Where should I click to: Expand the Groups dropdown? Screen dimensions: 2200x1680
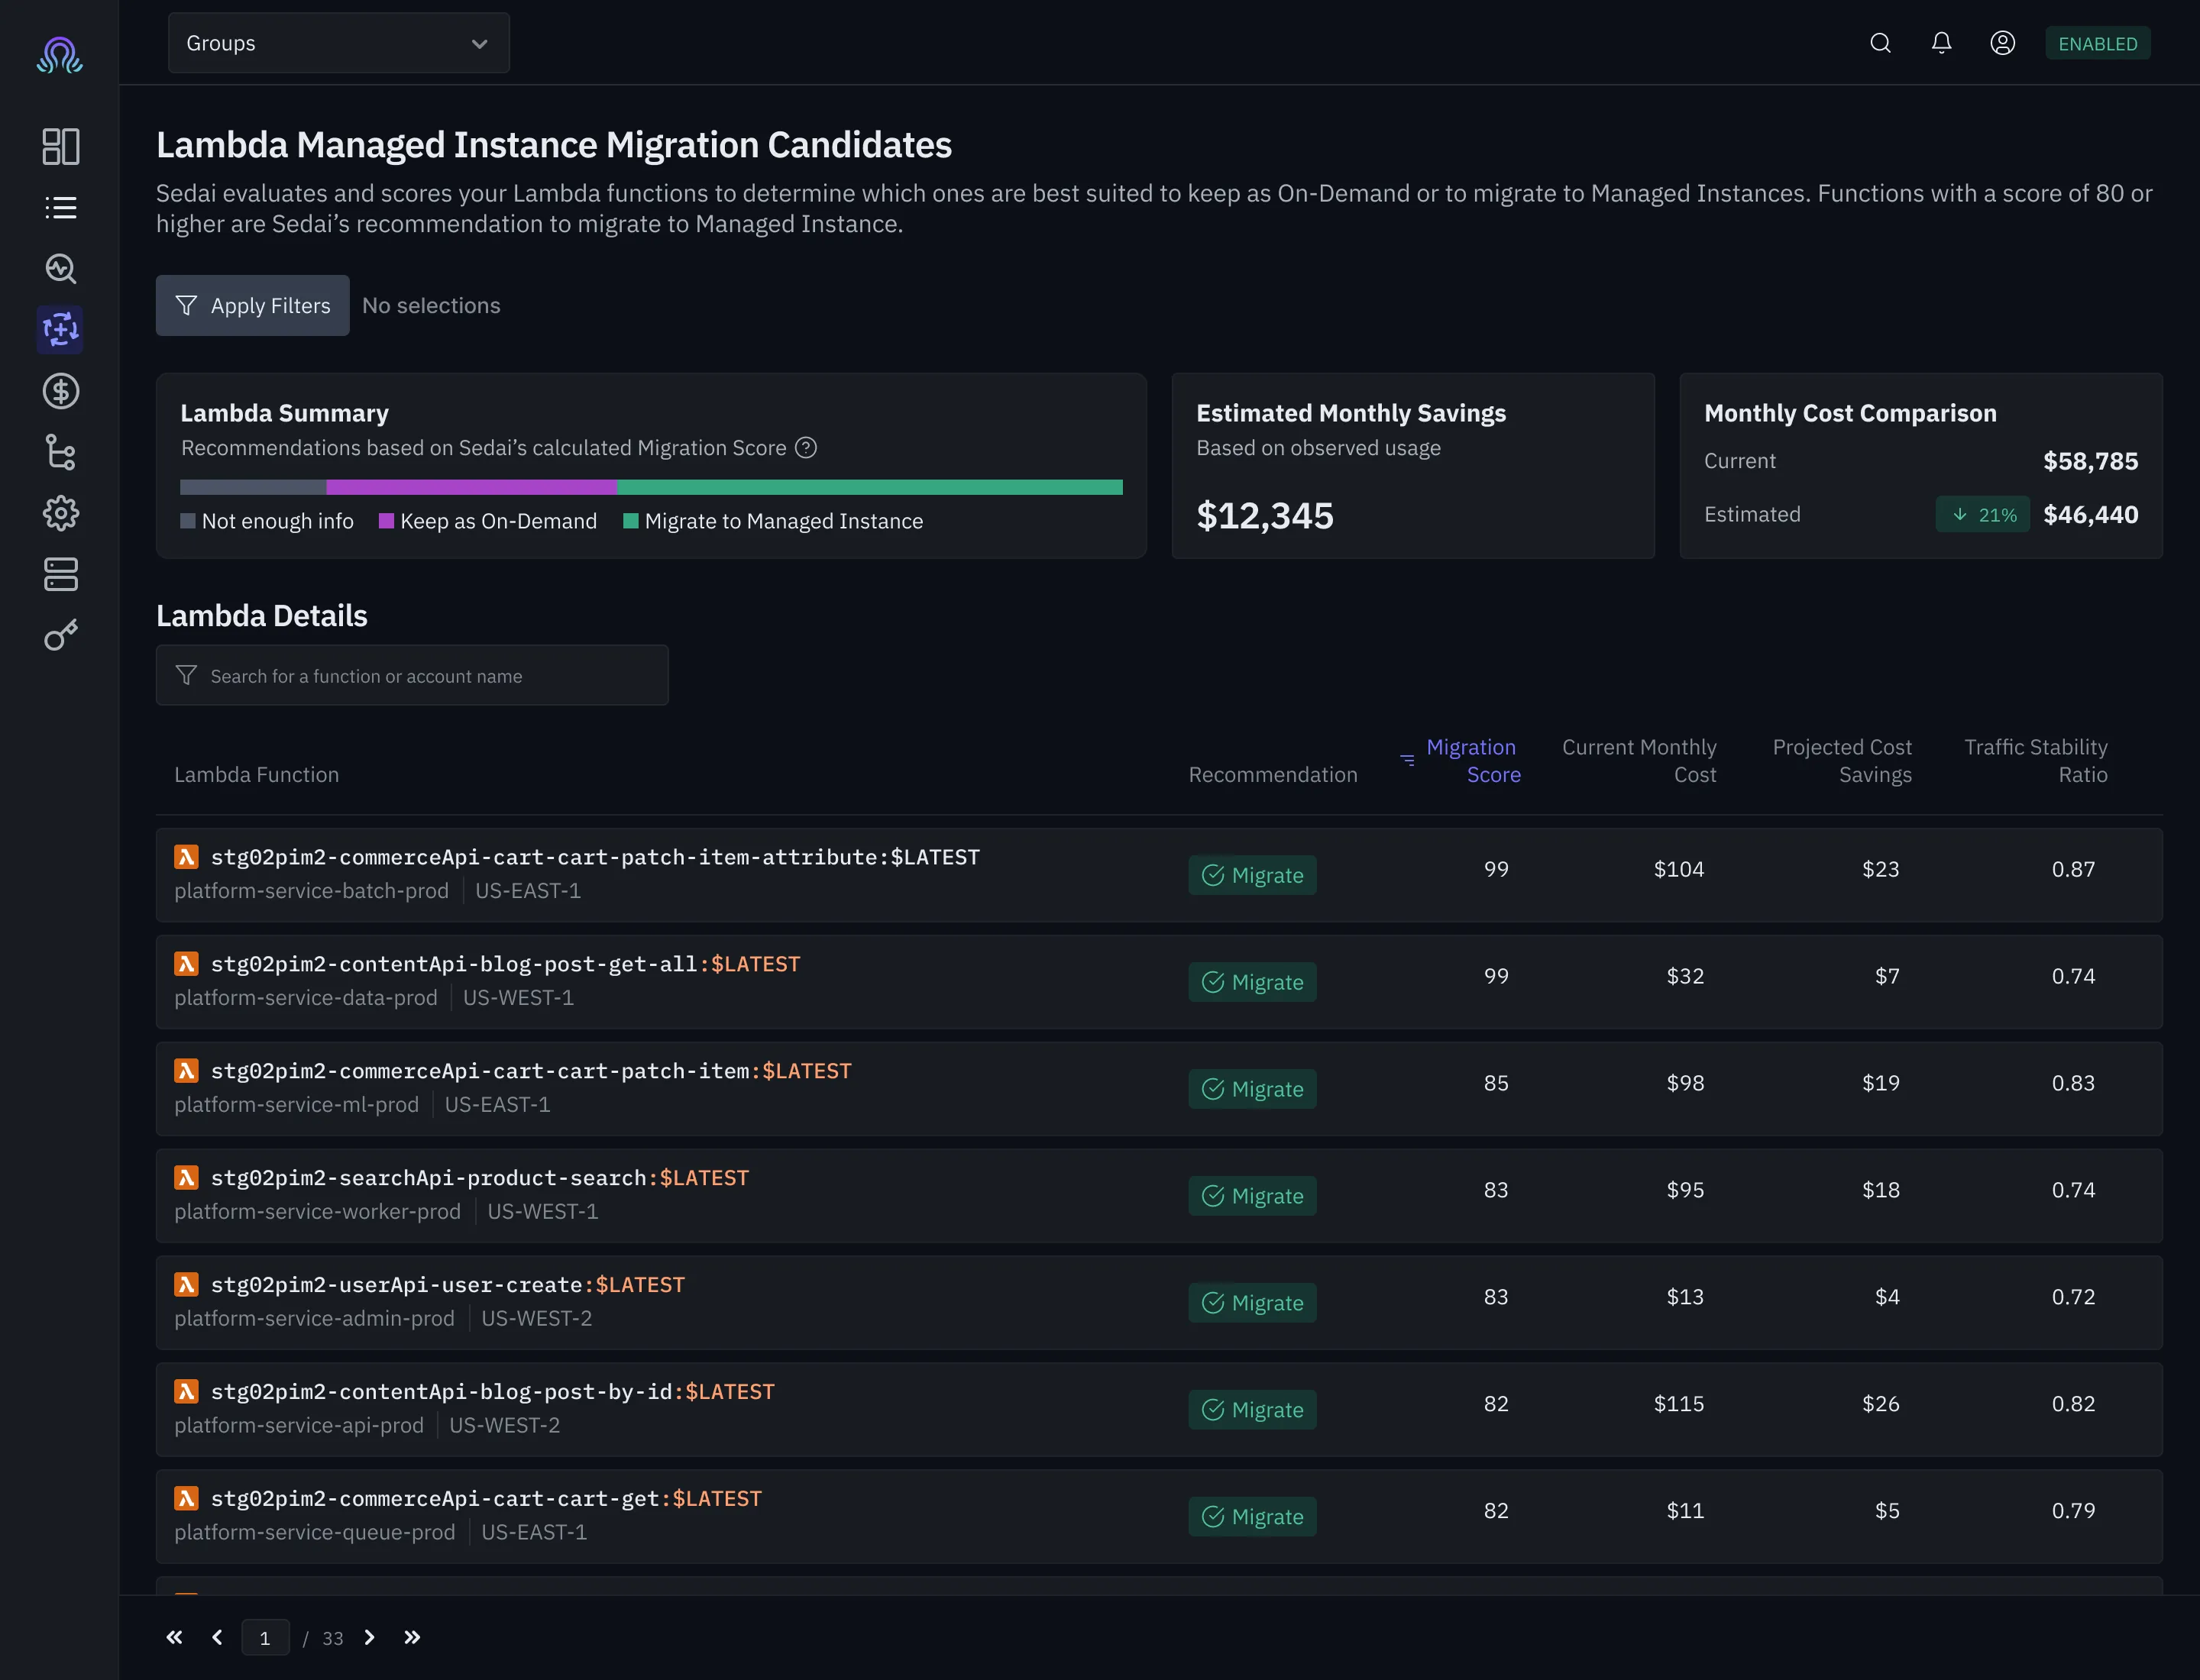[x=338, y=43]
